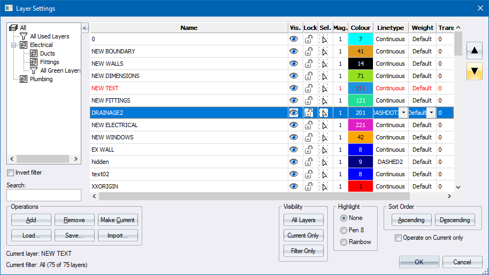Move layer up with black arrow button
The height and width of the screenshot is (275, 489).
(x=474, y=51)
